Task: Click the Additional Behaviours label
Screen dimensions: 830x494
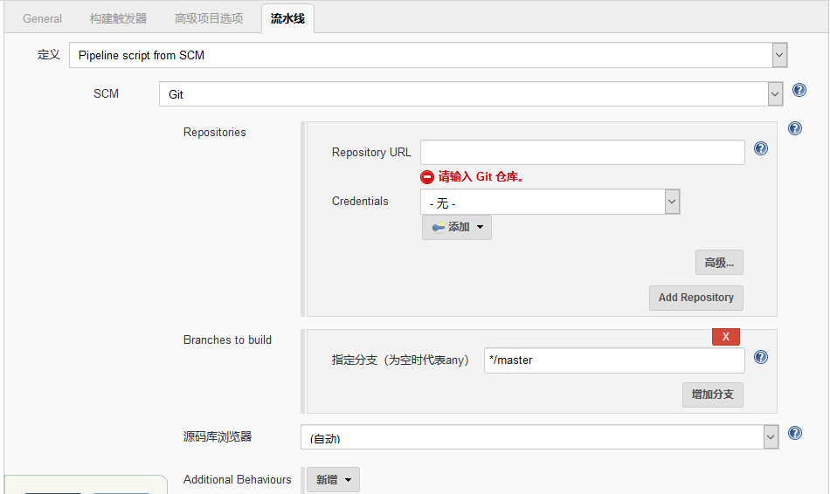Action: click(x=237, y=480)
